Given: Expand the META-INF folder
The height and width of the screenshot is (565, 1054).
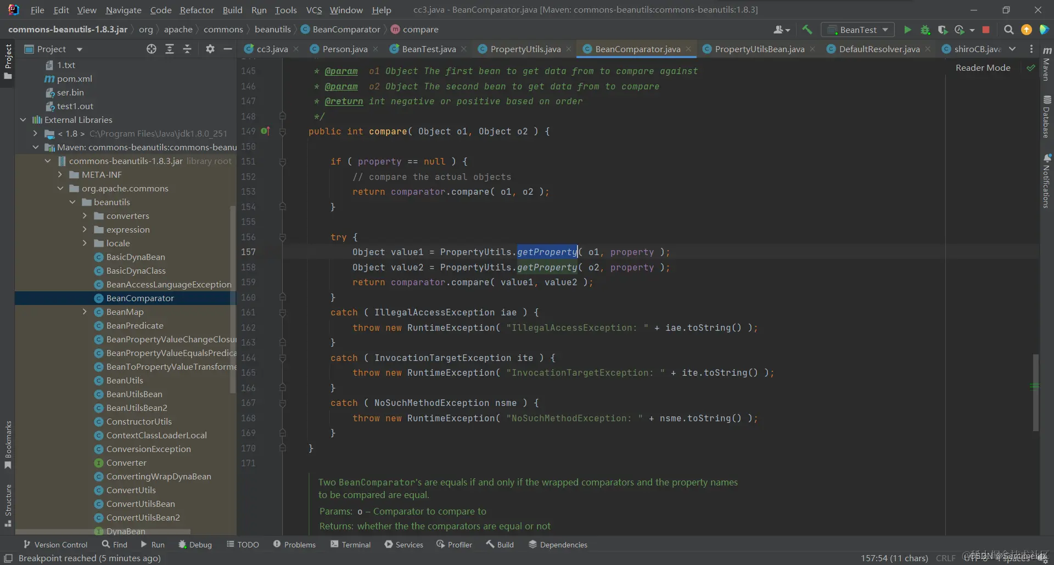Looking at the screenshot, I should pyautogui.click(x=60, y=174).
